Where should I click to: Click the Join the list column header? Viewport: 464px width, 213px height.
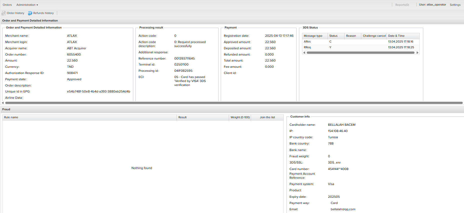[x=267, y=117]
